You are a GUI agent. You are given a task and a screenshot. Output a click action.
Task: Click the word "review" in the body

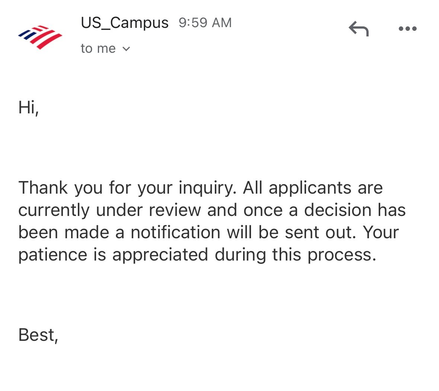[175, 210]
